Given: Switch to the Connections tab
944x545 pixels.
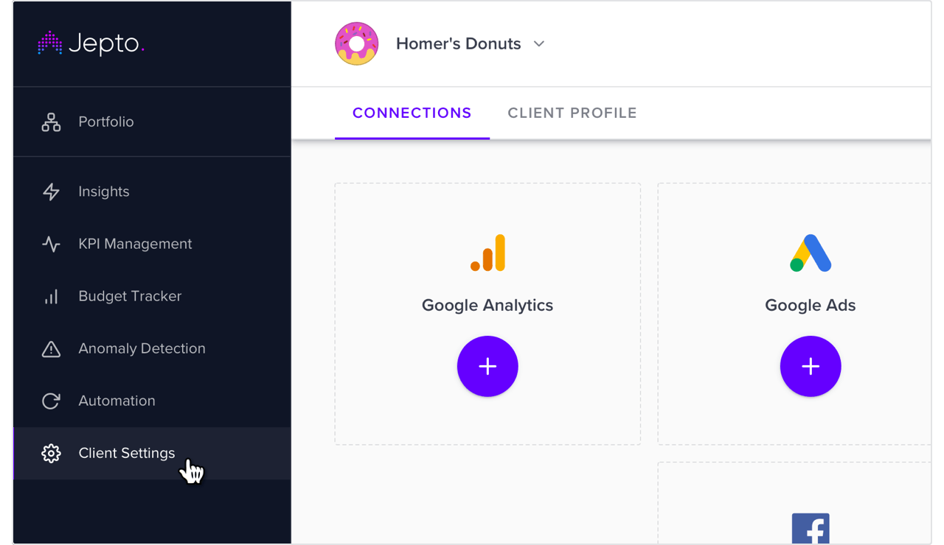Looking at the screenshot, I should pos(412,113).
